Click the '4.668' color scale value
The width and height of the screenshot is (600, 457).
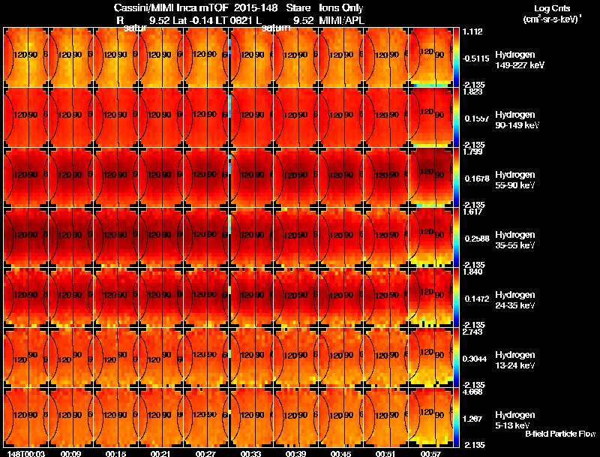click(472, 392)
